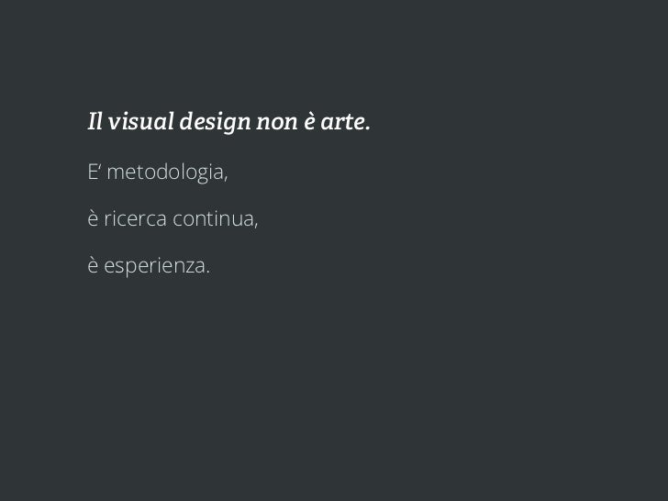This screenshot has width=668, height=501.
Task: Select the word "ricerca"
Action: tap(135, 218)
